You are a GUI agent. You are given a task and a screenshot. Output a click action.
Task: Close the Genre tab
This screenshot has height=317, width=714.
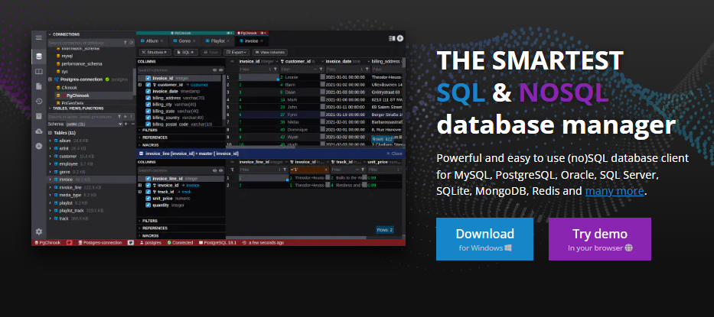pyautogui.click(x=194, y=41)
